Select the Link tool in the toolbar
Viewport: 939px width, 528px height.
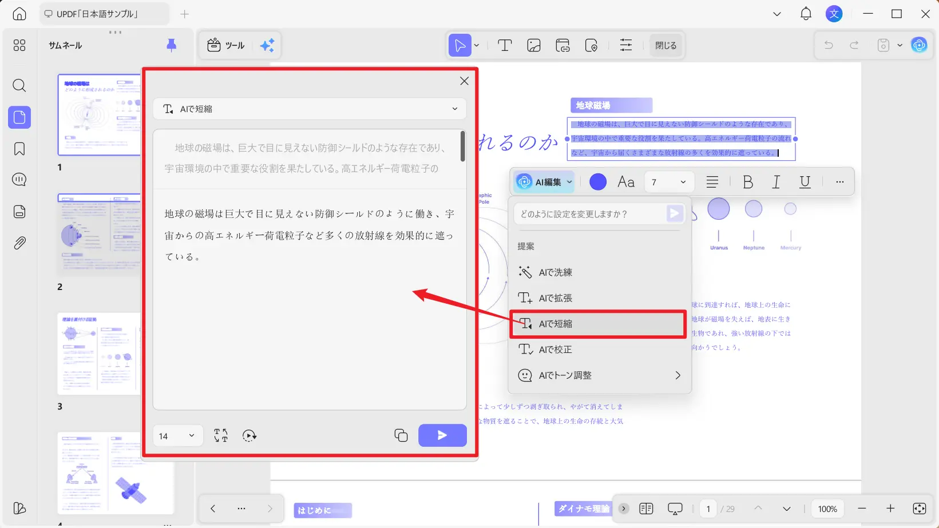[x=562, y=45]
